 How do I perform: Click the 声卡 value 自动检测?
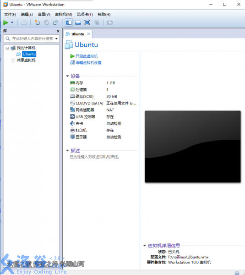point(114,124)
